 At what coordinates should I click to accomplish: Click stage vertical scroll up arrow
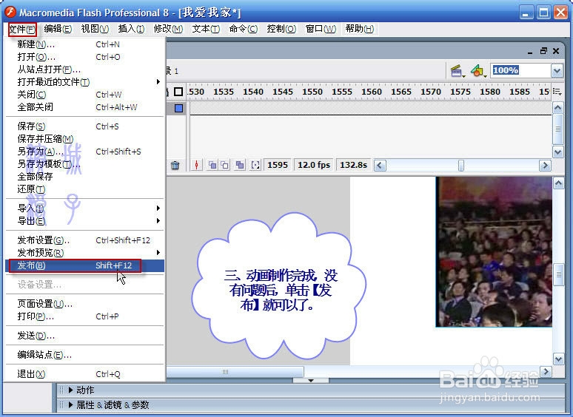(x=558, y=183)
